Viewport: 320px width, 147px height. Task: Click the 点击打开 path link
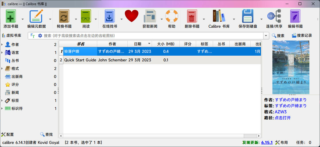(283, 118)
